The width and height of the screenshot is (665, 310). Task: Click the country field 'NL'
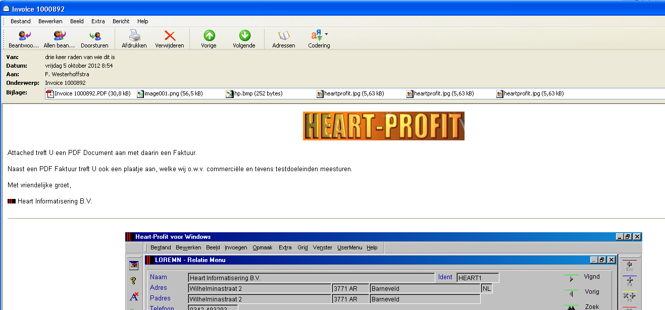(x=487, y=288)
